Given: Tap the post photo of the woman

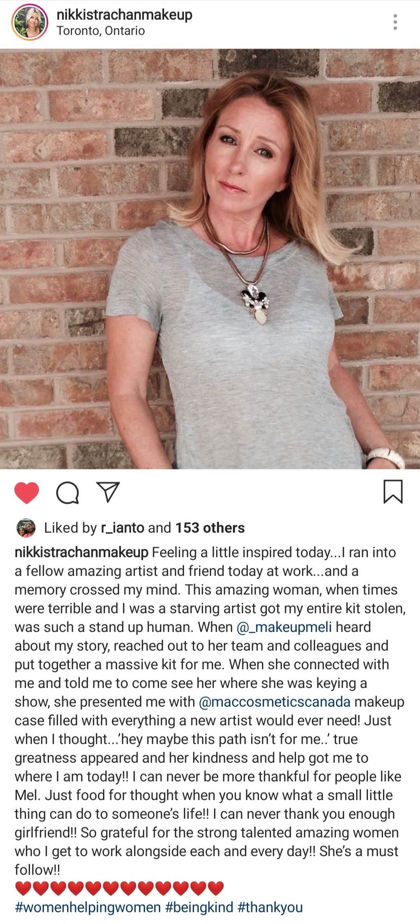Looking at the screenshot, I should tap(210, 259).
